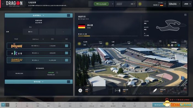Viewport: 193px width, 108px height.
Task: Click the gear/engine track characteristic icon
Action: (80, 90)
